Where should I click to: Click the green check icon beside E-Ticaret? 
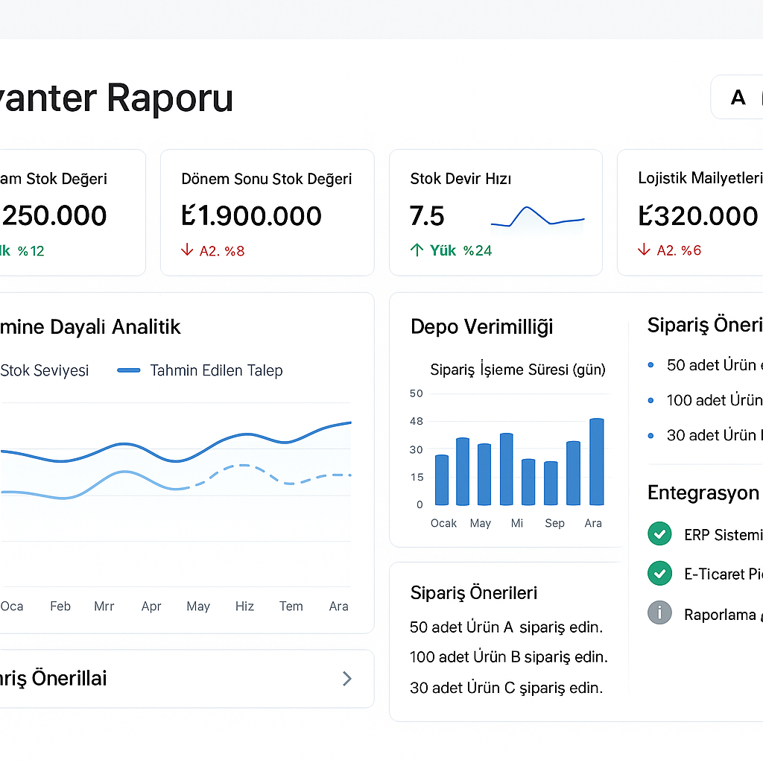tap(659, 574)
